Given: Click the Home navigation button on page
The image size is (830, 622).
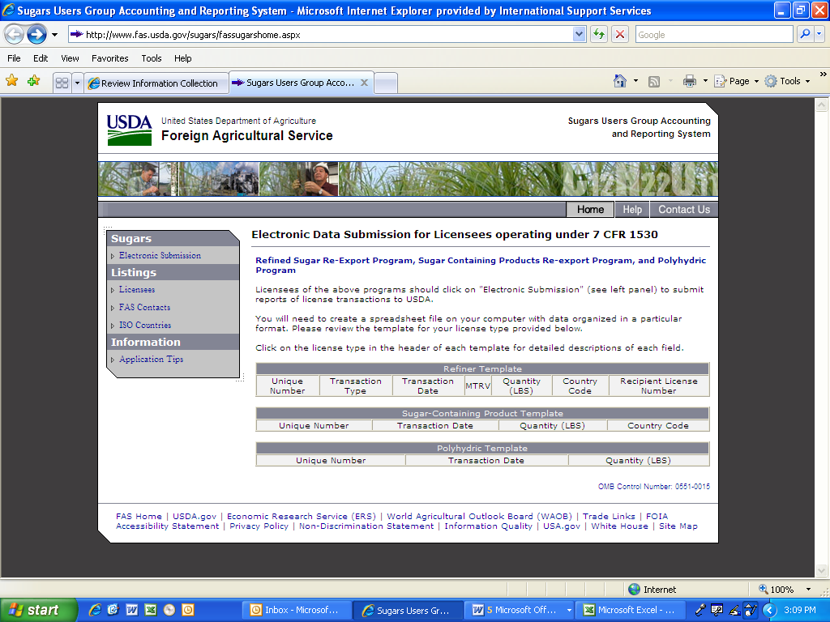Looking at the screenshot, I should [590, 210].
